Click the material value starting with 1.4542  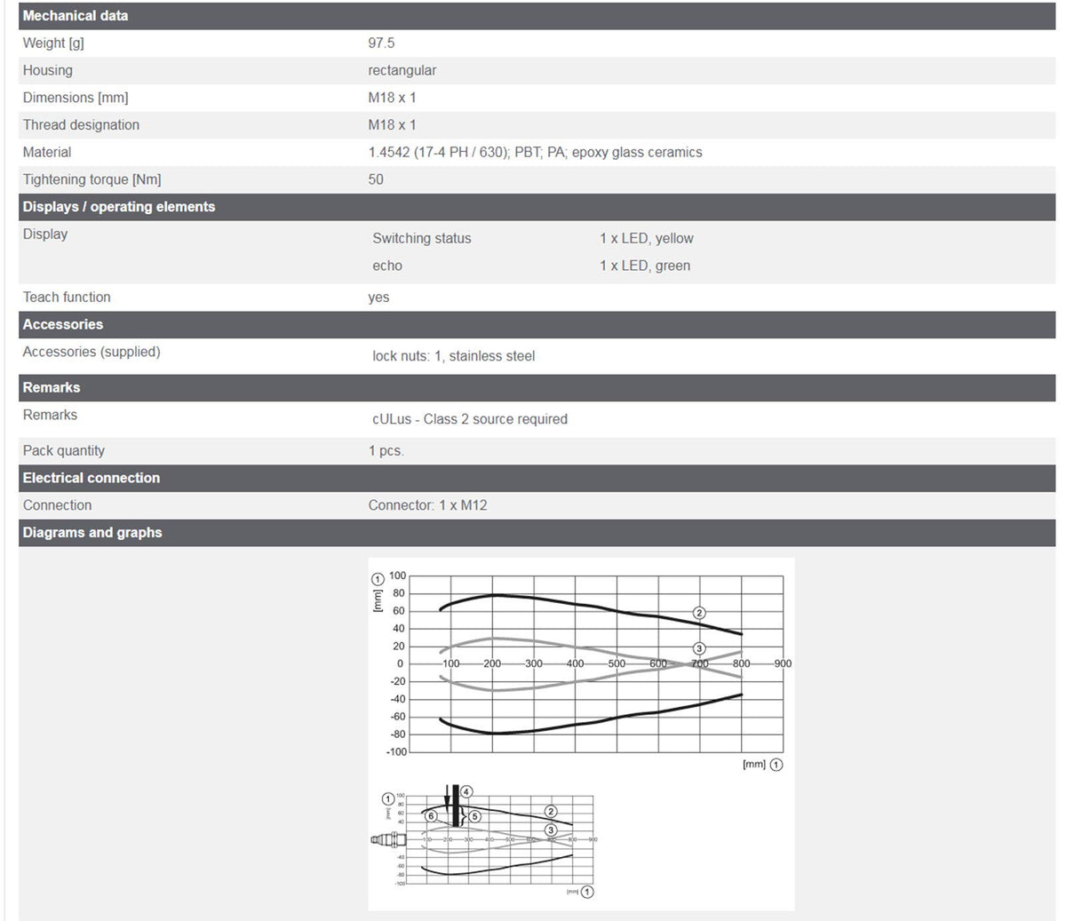(535, 153)
